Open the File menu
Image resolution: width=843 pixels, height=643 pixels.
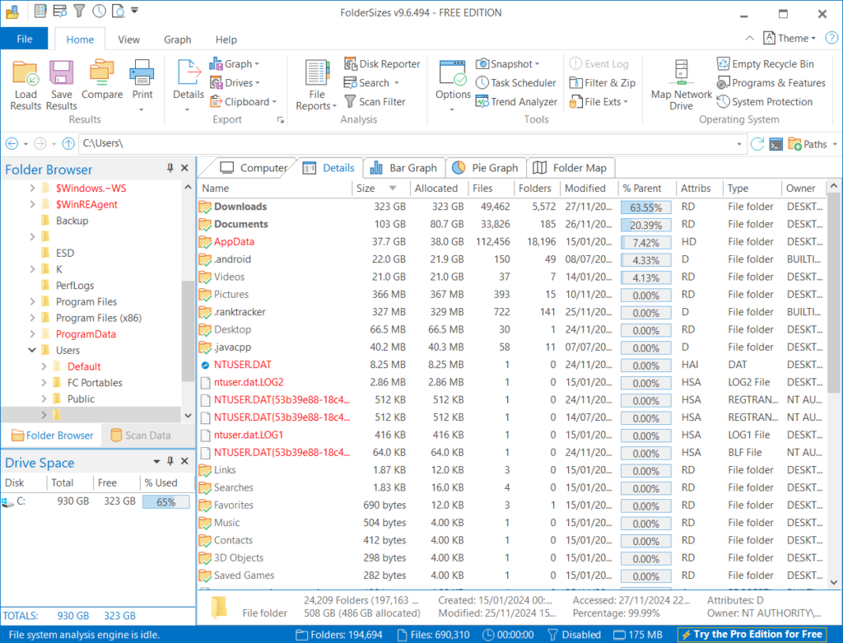point(24,39)
